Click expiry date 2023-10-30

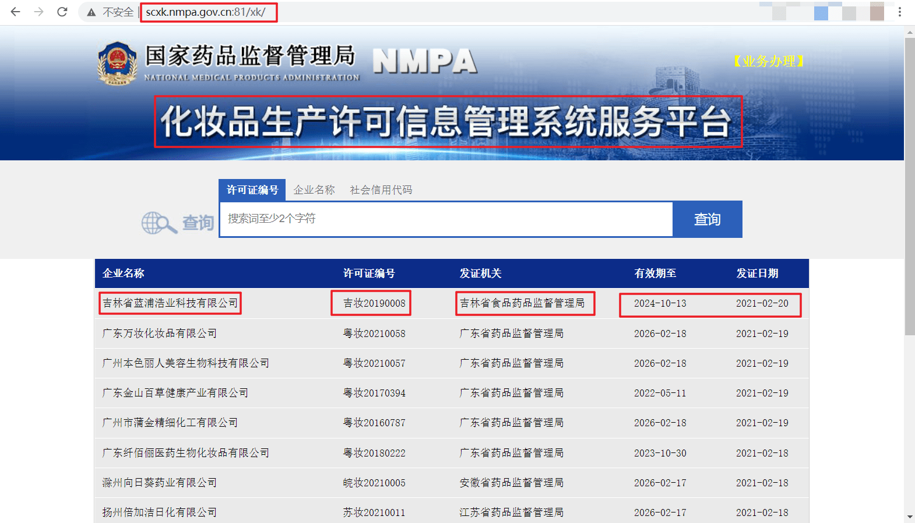point(660,453)
